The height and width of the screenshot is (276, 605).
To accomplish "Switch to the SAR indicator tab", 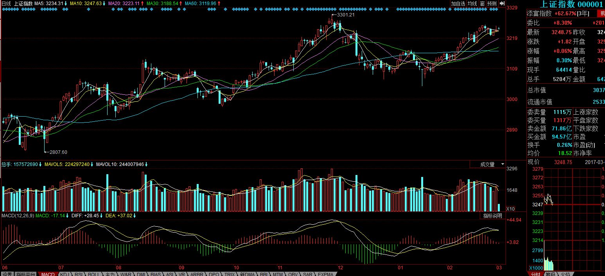I will 308,274.
